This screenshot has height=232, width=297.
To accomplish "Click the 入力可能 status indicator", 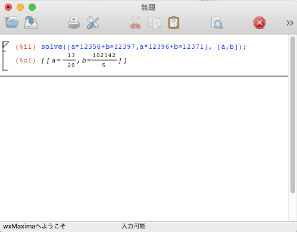I will pyautogui.click(x=133, y=226).
